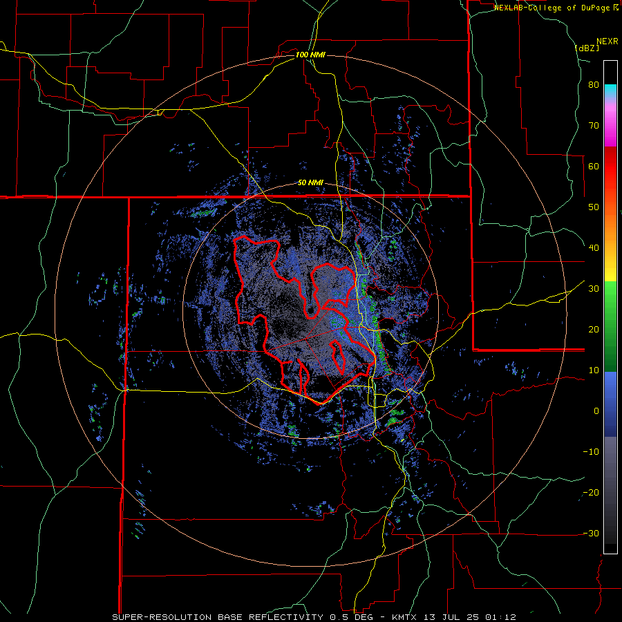Click the 10 value on the dBZ scale
This screenshot has width=622, height=622.
(594, 370)
